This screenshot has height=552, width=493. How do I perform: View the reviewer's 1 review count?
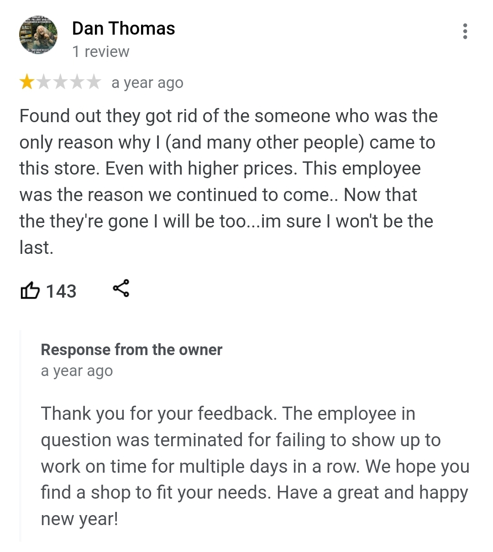coord(100,52)
